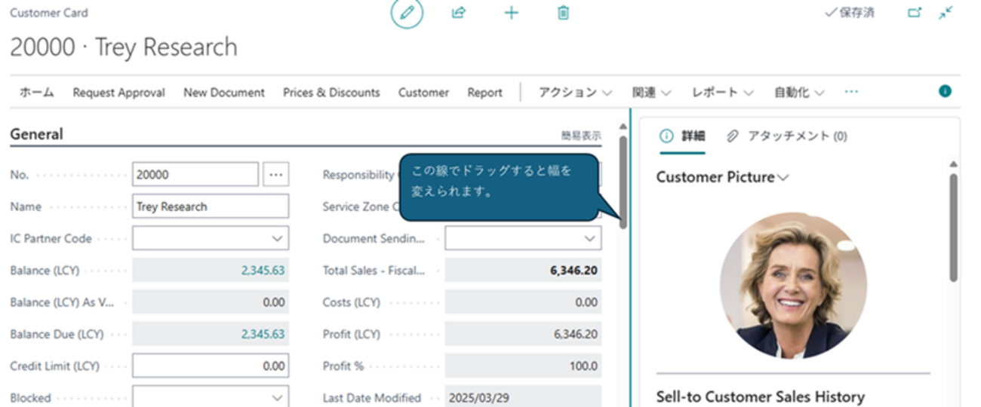The height and width of the screenshot is (407, 981).
Task: Click the Balance (LCY) value 2,345.63
Action: [x=263, y=271]
